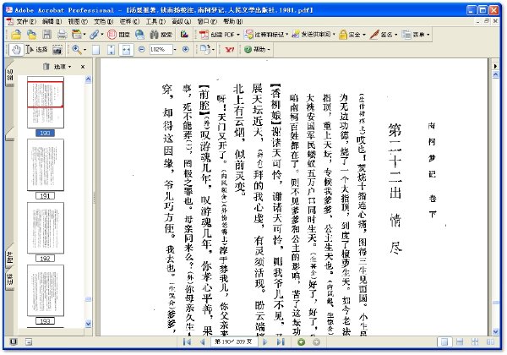Switch to Single Page layout
The image size is (507, 355).
(444, 341)
